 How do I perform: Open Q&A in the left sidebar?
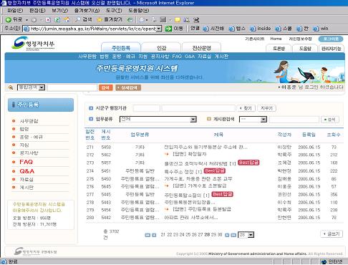pos(27,171)
